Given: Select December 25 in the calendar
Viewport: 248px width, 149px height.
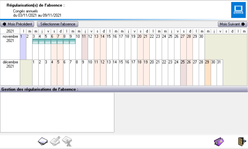Looking at the screenshot, I should pyautogui.click(x=183, y=73).
